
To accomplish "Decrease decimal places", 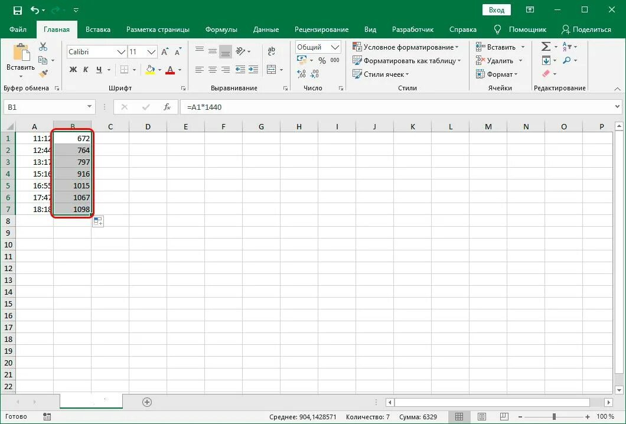I will [x=315, y=74].
